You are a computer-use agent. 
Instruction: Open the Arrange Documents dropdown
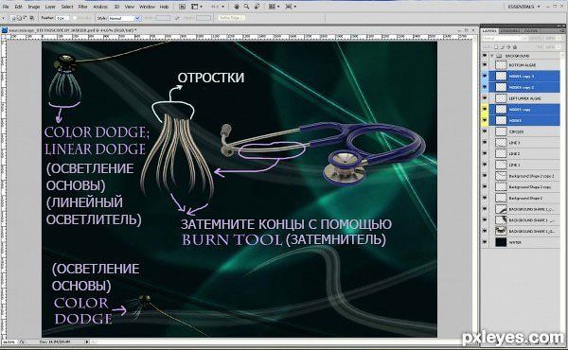tap(275, 7)
